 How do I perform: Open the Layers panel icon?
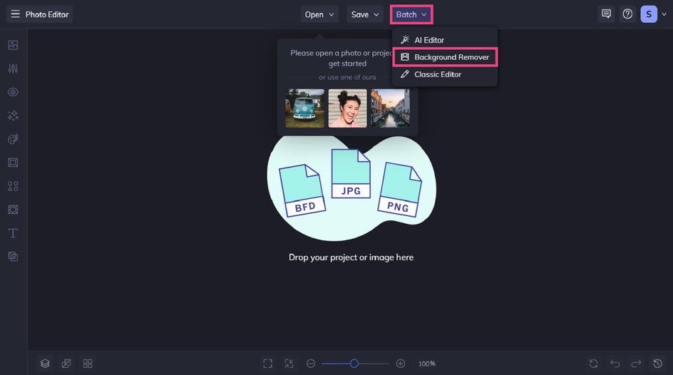[x=45, y=364]
